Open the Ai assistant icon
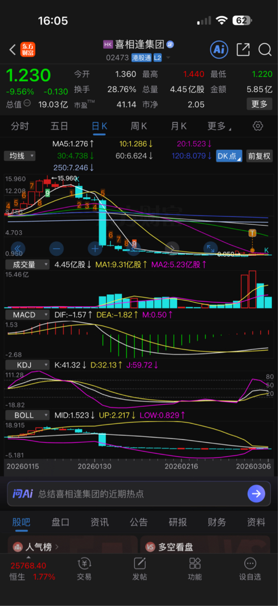 219,49
